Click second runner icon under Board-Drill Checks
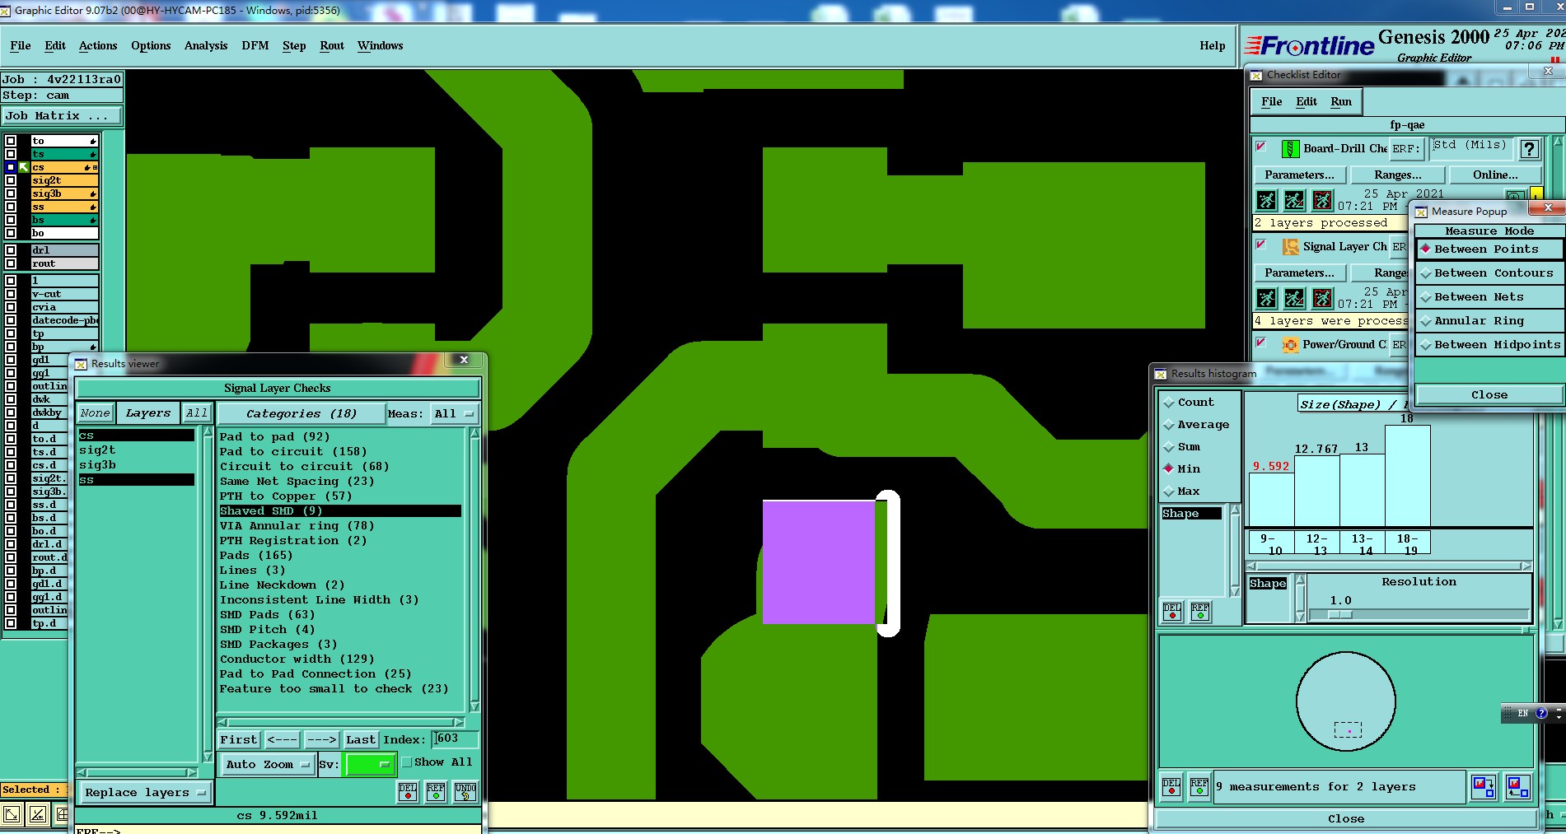 1294,200
